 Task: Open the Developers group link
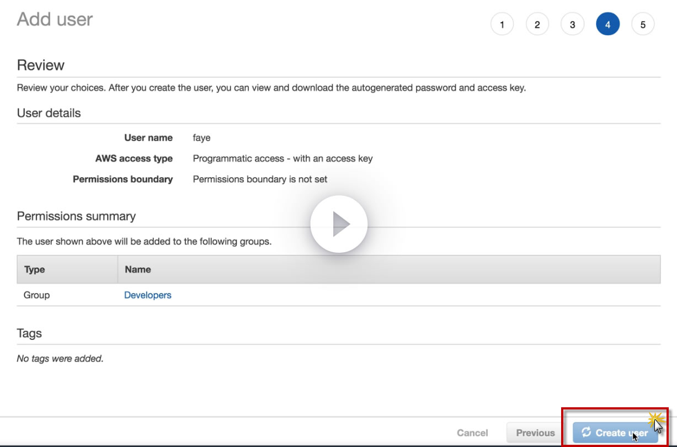147,295
